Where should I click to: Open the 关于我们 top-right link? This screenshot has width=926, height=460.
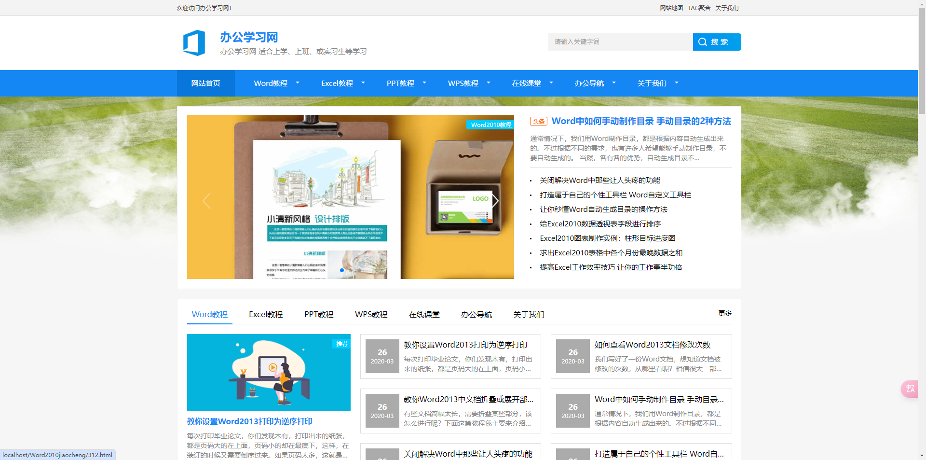coord(727,8)
